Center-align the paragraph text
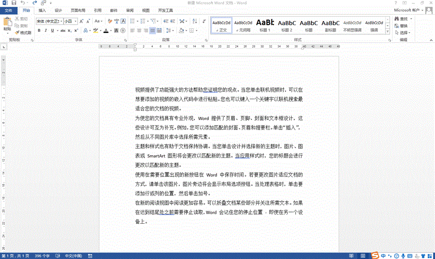Screen dimensions: 435x259 (x=139, y=31)
